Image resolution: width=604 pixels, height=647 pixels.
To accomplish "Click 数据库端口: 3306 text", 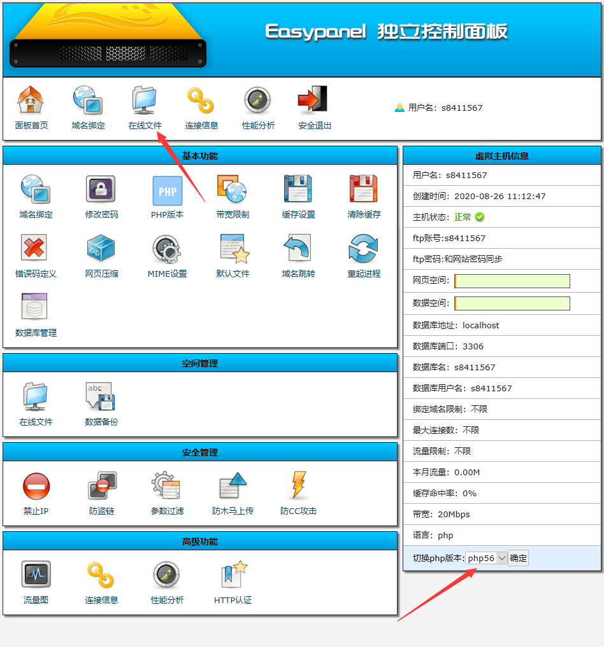I will click(x=449, y=346).
